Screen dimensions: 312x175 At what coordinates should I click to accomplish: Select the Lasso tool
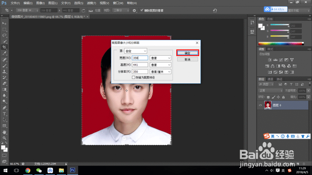(x=4, y=35)
